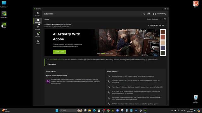Image resolution: width=202 pixels, height=113 pixels.
Task: Click the NVIDIA Studio Driver Support heading
Action: [x=56, y=76]
